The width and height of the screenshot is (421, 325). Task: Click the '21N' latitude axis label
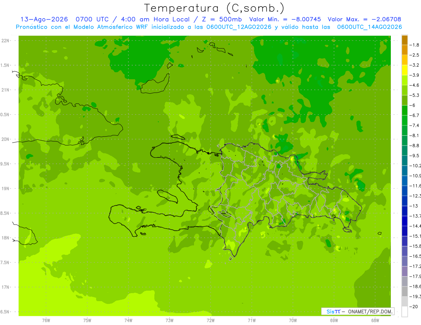6,90
